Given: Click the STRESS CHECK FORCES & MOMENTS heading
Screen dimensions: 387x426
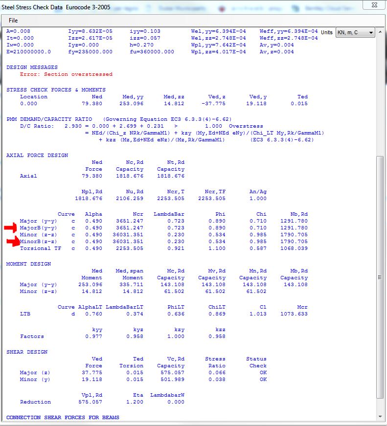Looking at the screenshot, I should click(56, 90).
